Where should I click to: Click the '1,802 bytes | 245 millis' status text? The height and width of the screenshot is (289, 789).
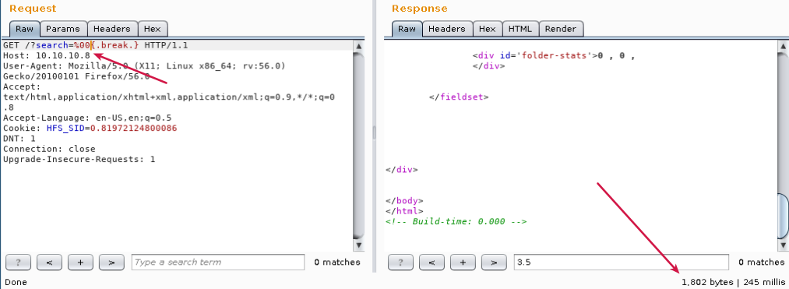[733, 283]
